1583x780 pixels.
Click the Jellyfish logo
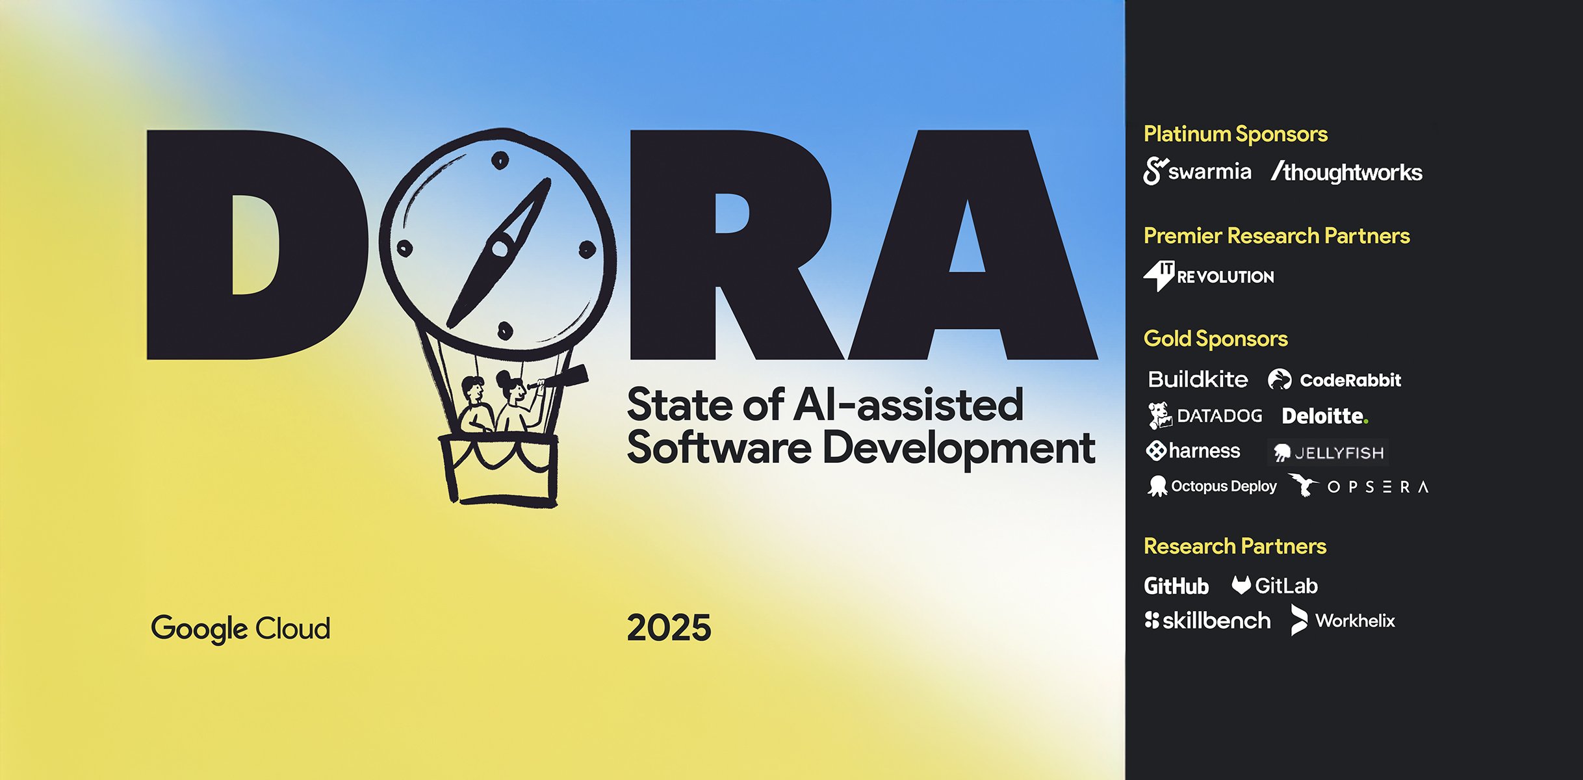[1328, 452]
